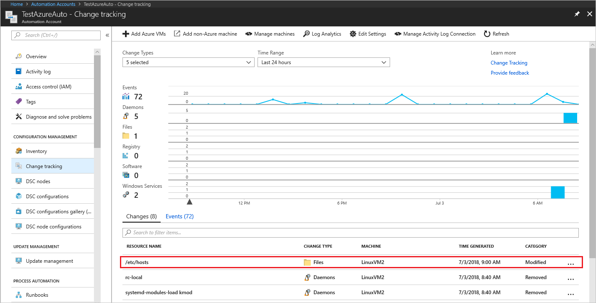Click the Provide feedback link
596x303 pixels.
point(510,73)
